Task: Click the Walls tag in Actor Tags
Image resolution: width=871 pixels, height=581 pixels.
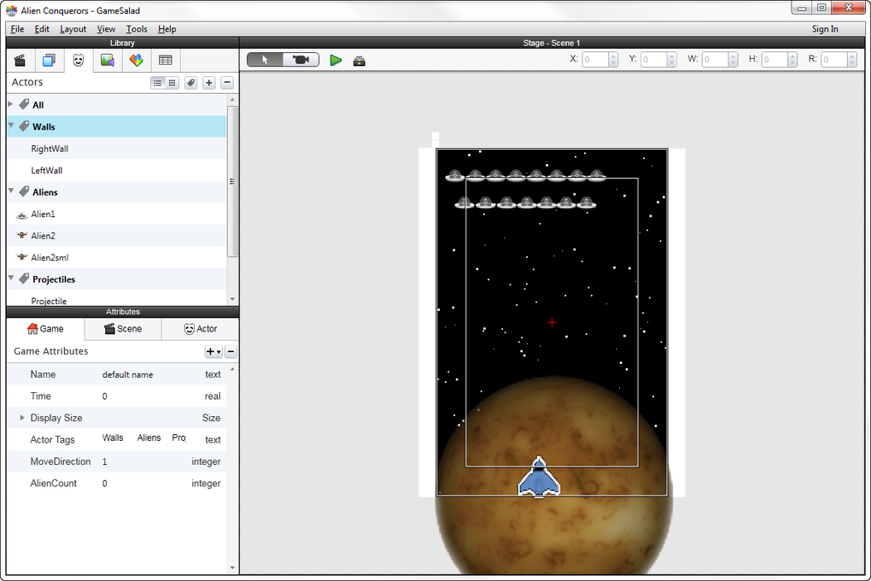Action: point(113,438)
